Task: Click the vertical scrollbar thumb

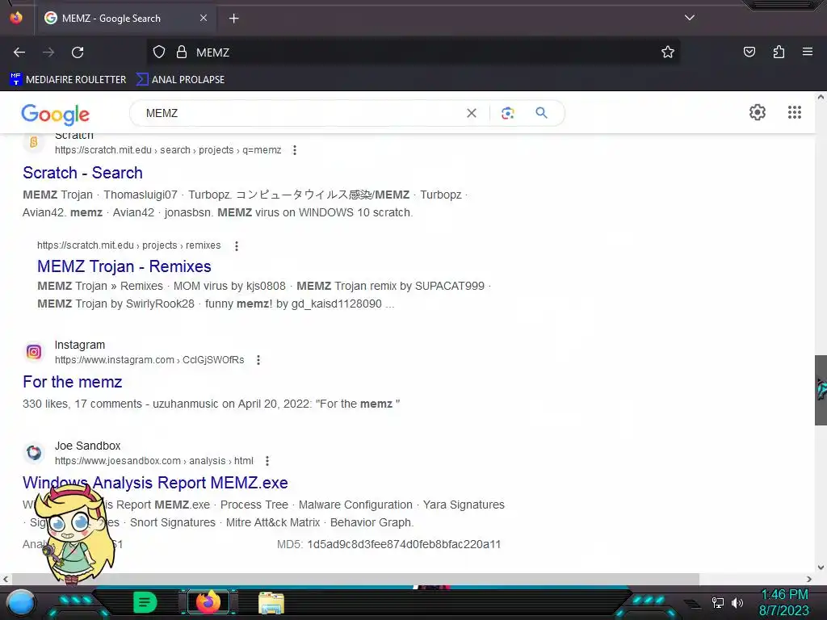Action: (x=821, y=390)
